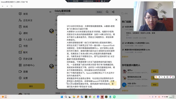The width and height of the screenshot is (176, 99).
Task: Click the Sogou input method S icon
Action: pyautogui.click(x=156, y=77)
